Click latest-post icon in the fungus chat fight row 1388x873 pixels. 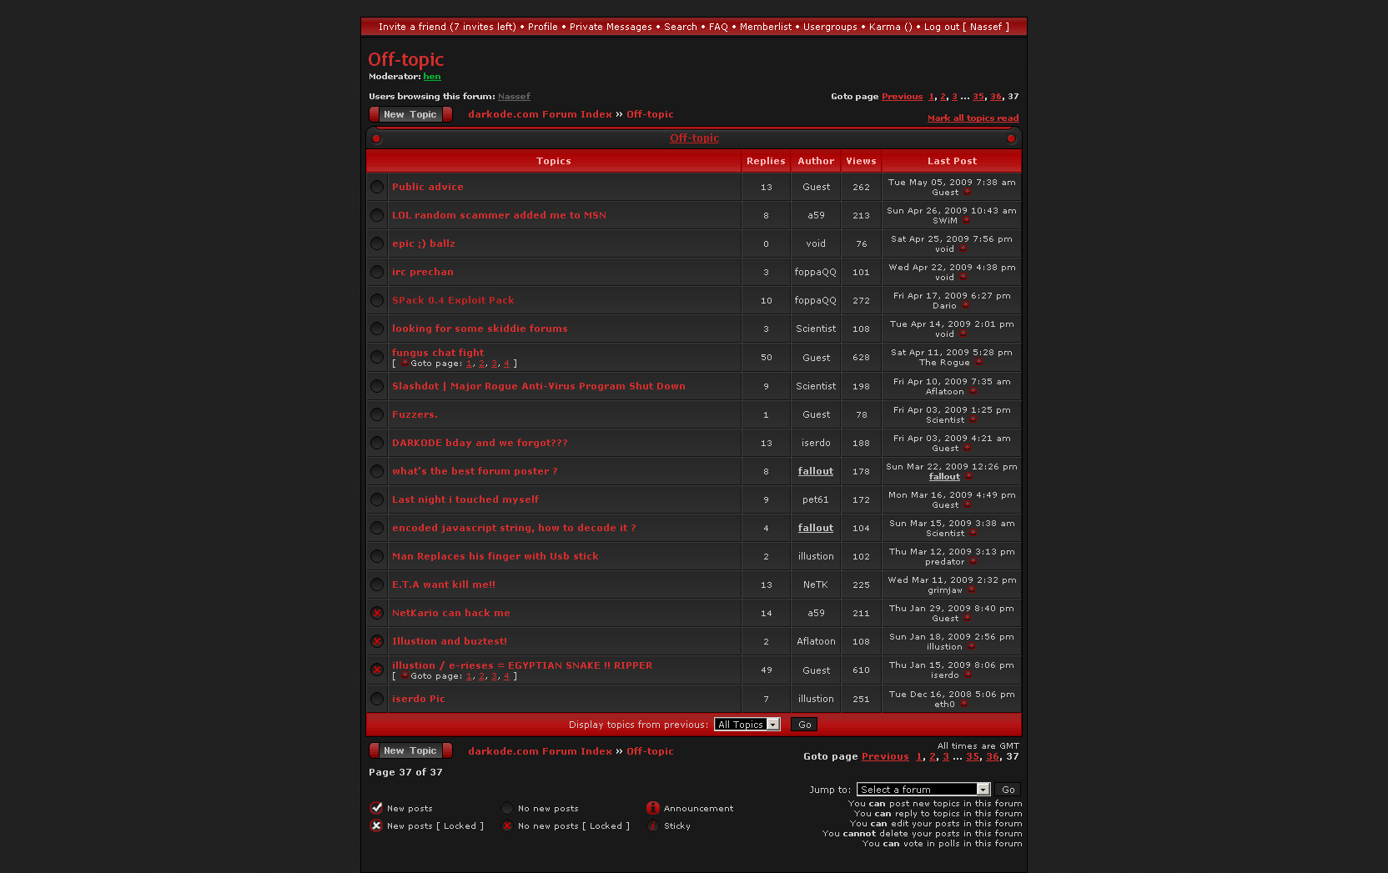click(x=978, y=363)
